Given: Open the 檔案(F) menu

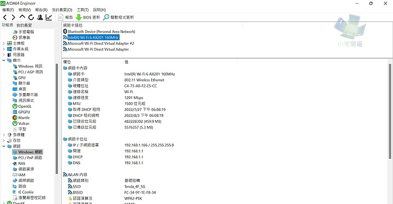Looking at the screenshot, I should point(8,10).
